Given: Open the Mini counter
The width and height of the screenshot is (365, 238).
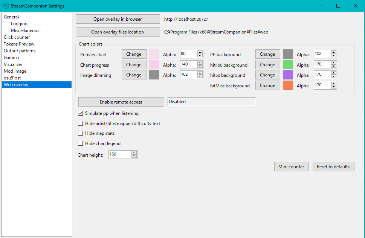Looking at the screenshot, I should tap(292, 167).
